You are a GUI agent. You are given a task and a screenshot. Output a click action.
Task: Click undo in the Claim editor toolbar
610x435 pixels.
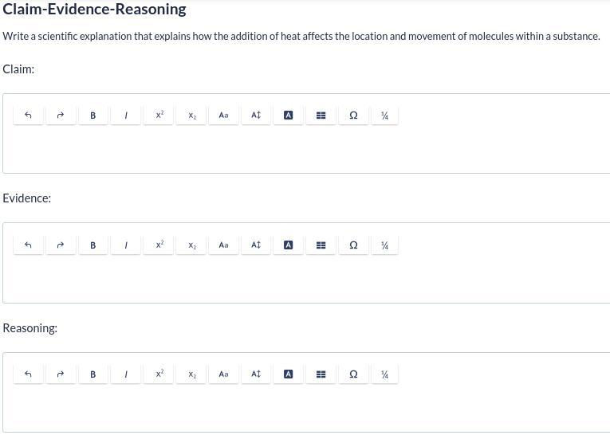pyautogui.click(x=28, y=116)
